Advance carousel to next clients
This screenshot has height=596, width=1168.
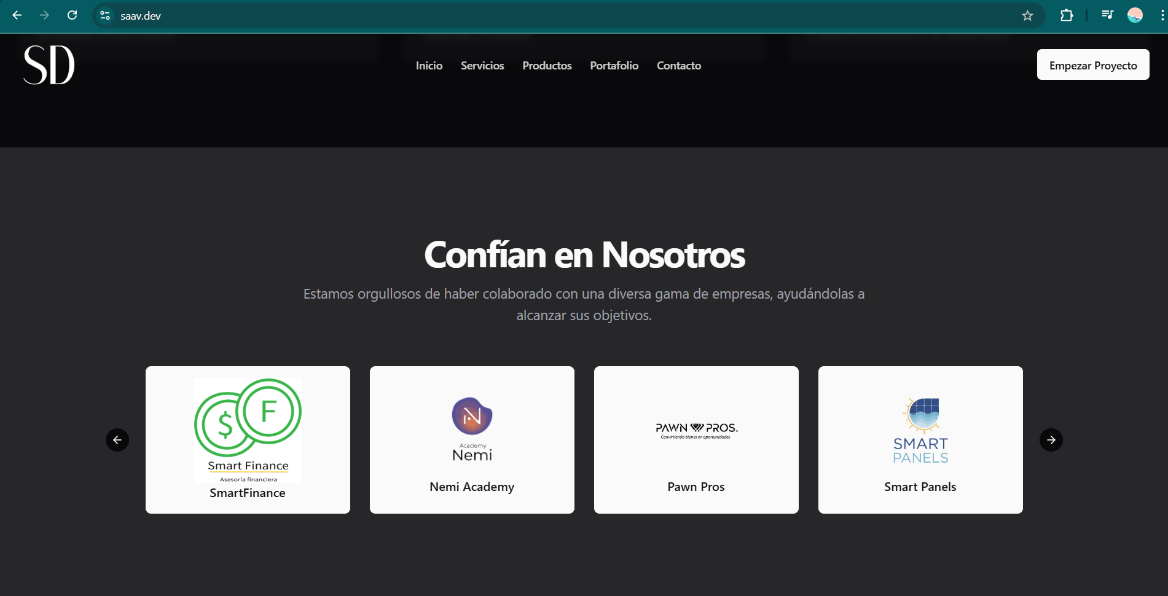(x=1051, y=440)
